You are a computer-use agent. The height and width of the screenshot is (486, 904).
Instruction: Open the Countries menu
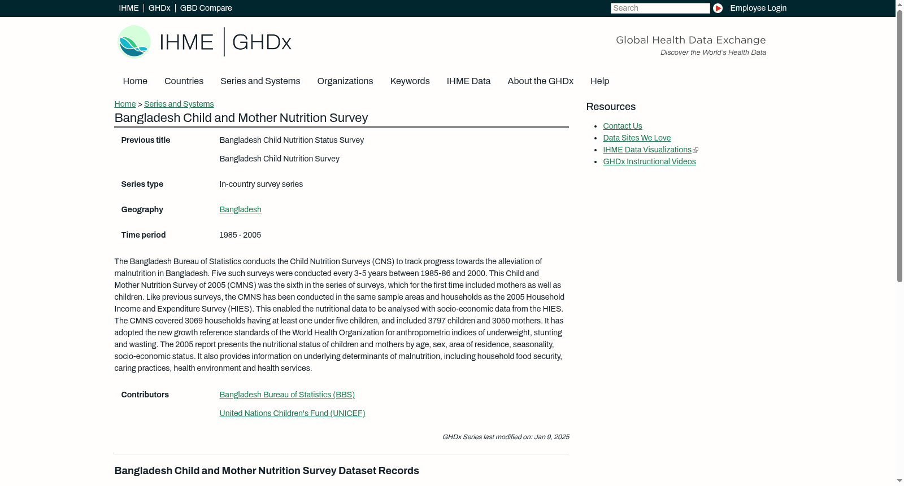tap(184, 81)
